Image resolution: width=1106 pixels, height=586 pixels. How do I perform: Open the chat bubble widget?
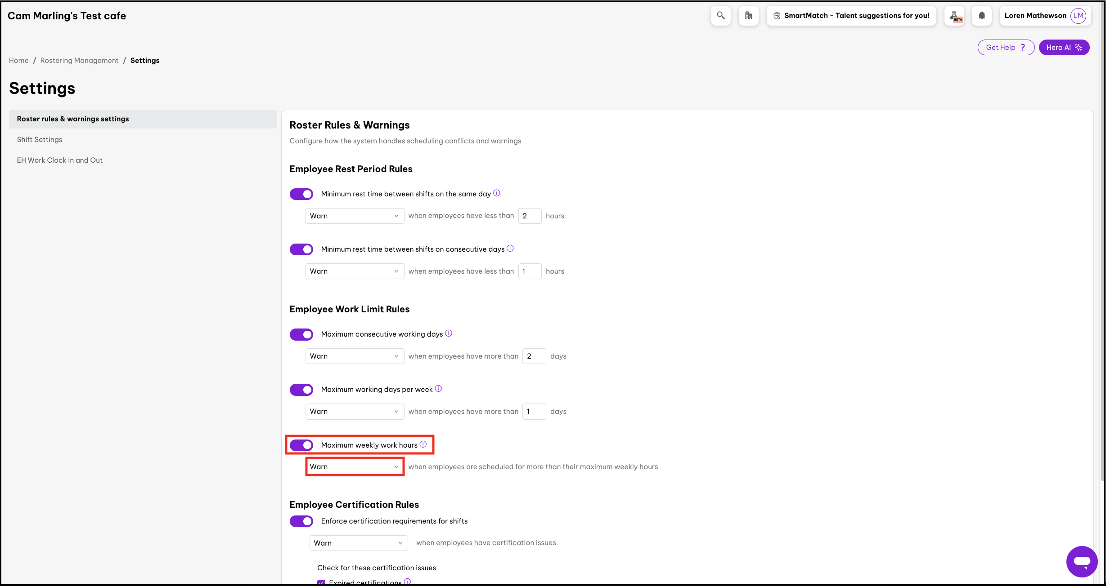click(x=1081, y=561)
